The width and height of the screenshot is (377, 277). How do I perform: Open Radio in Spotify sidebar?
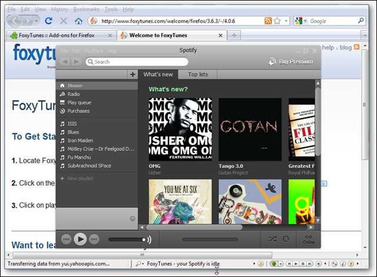coord(74,94)
